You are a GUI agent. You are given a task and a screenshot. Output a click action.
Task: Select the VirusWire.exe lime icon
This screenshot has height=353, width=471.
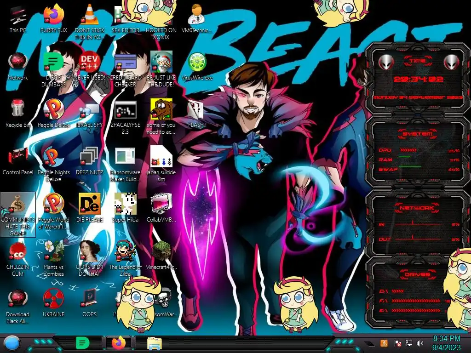(197, 66)
